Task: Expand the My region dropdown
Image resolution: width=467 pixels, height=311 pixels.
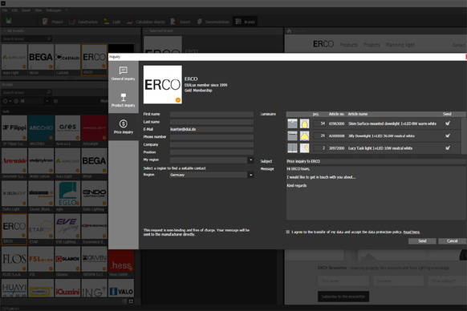Action: tap(251, 160)
